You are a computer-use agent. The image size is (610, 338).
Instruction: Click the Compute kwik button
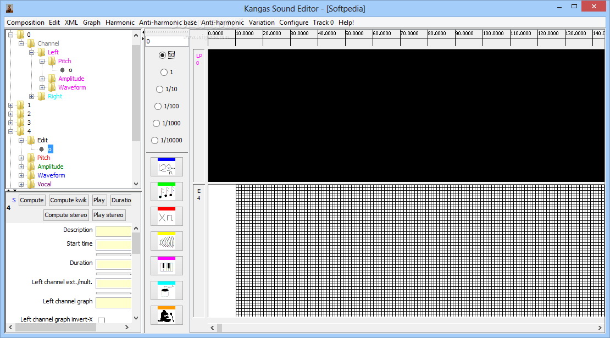(x=69, y=200)
